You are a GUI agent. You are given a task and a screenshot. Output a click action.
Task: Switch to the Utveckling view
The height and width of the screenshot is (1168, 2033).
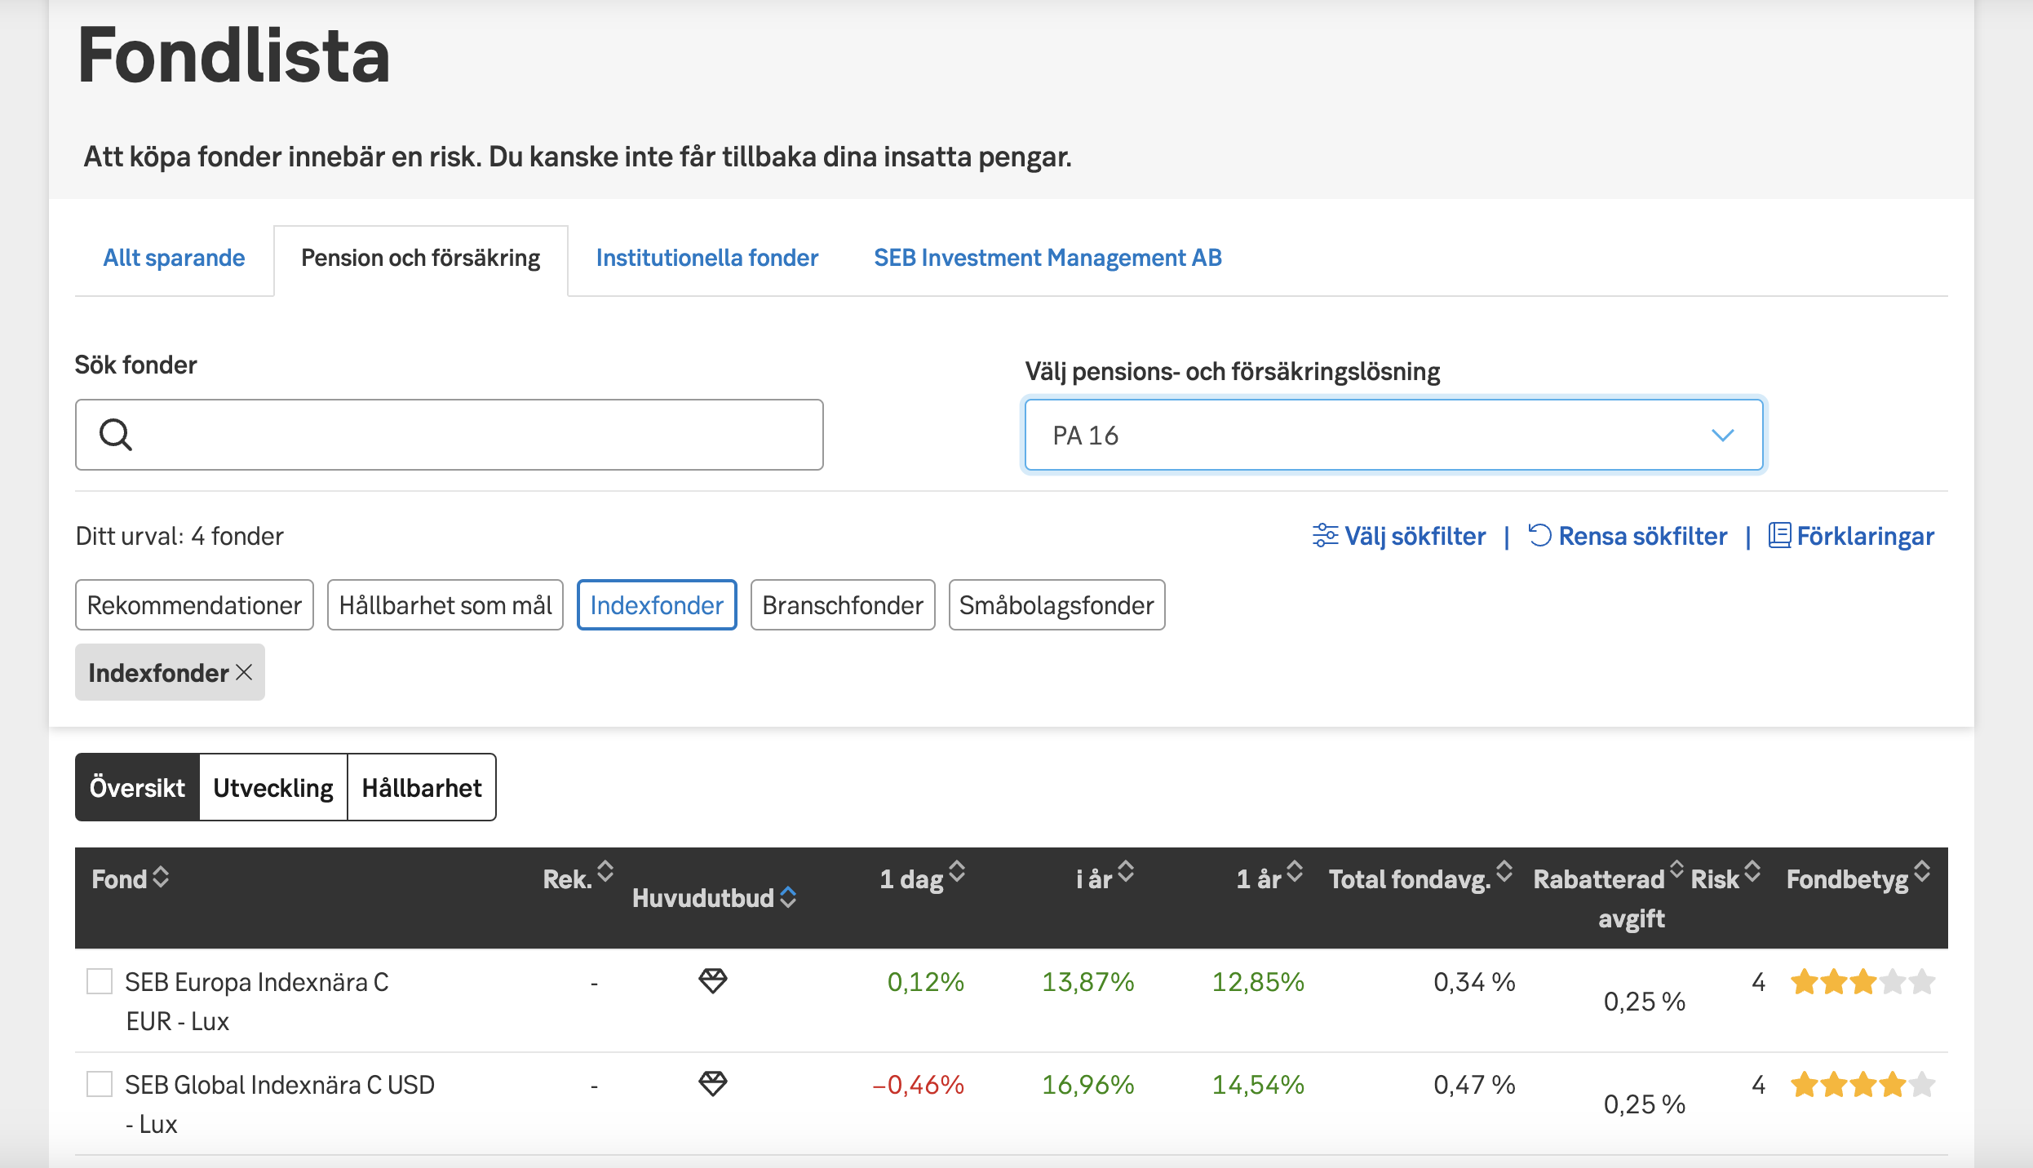(x=273, y=787)
